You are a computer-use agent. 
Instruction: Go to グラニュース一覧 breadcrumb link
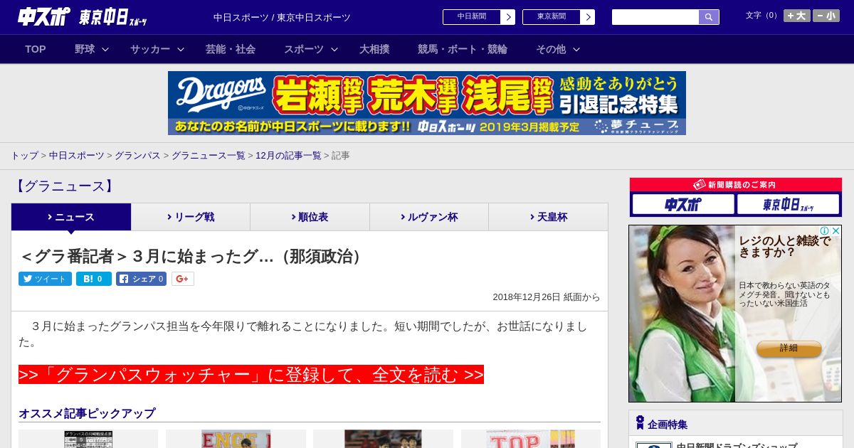[x=209, y=155]
